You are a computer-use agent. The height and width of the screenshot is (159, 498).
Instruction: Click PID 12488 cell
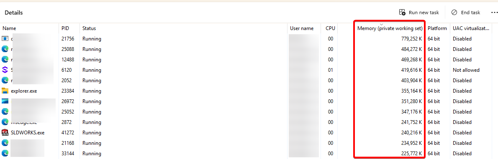[x=68, y=60]
